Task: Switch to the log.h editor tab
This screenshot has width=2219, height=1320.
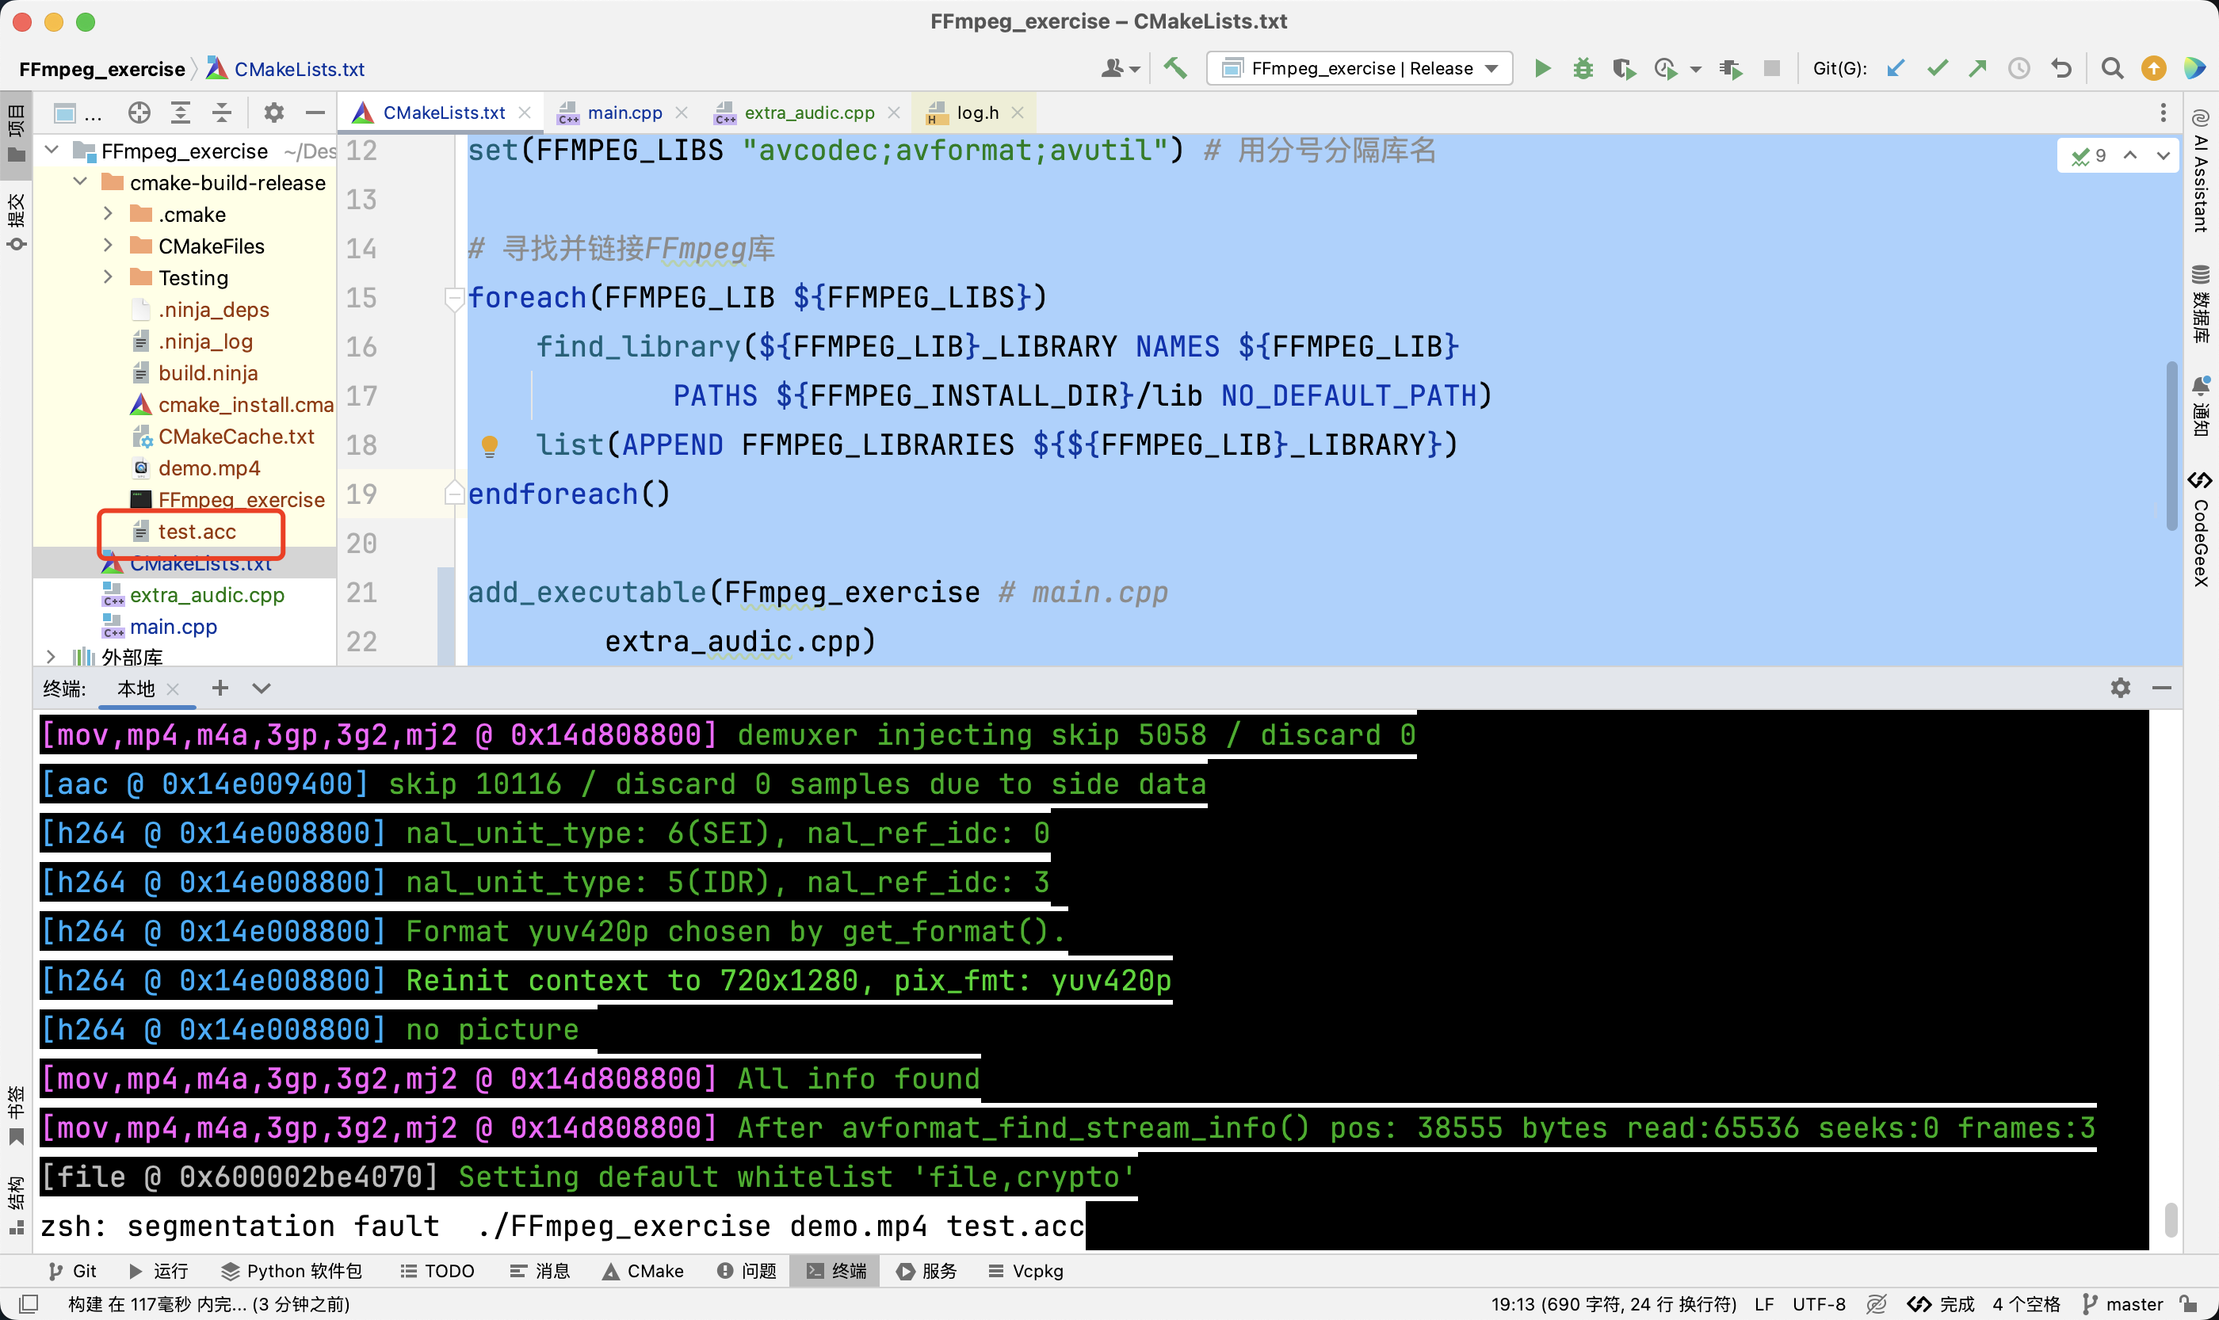Action: (x=977, y=113)
